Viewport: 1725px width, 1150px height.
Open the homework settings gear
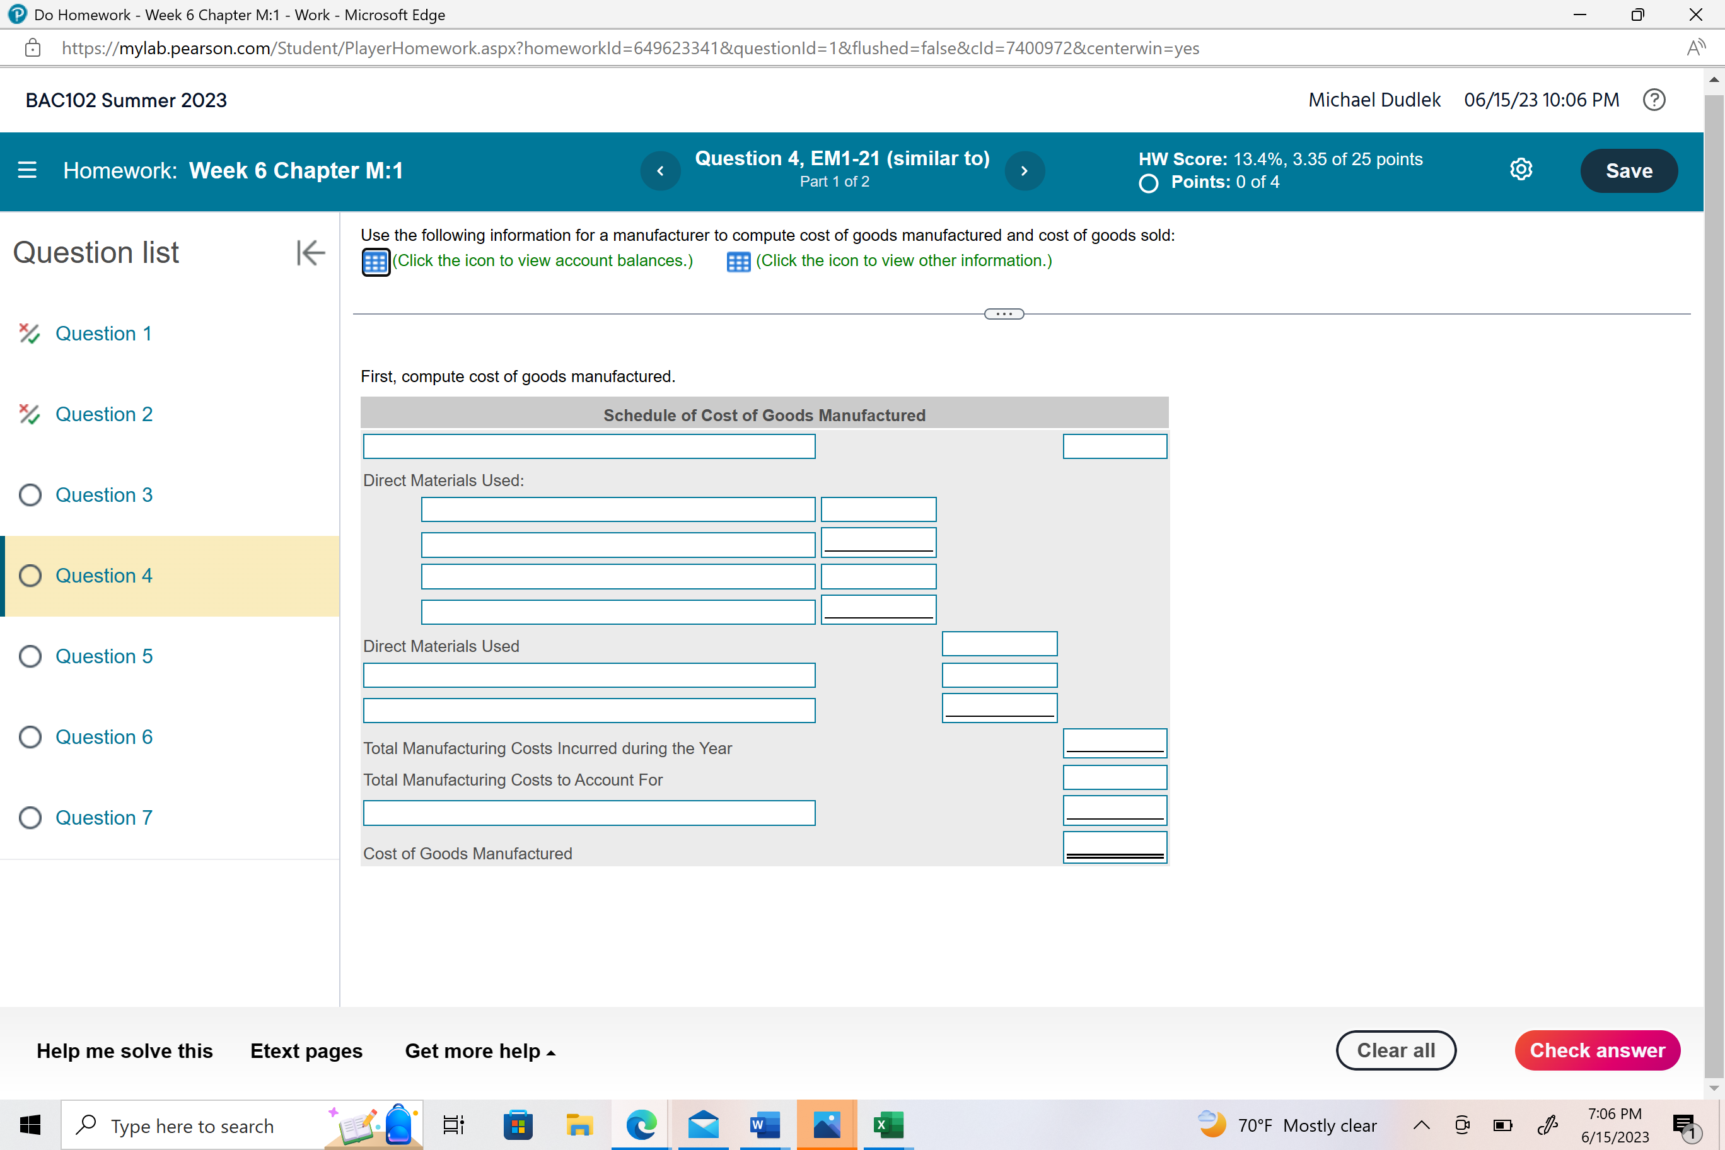coord(1520,170)
